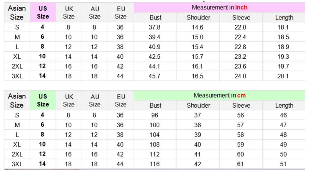This screenshot has width=310, height=171.
Task: Select bold US size 10 in cm table
Action: point(42,144)
